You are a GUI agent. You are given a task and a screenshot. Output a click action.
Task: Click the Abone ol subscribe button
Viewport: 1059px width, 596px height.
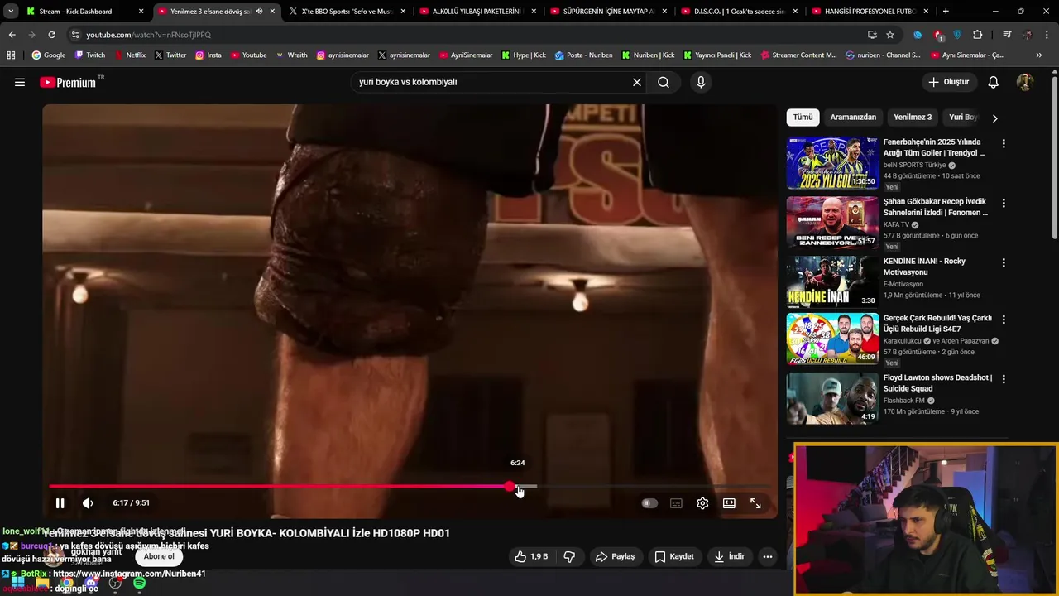(x=159, y=557)
